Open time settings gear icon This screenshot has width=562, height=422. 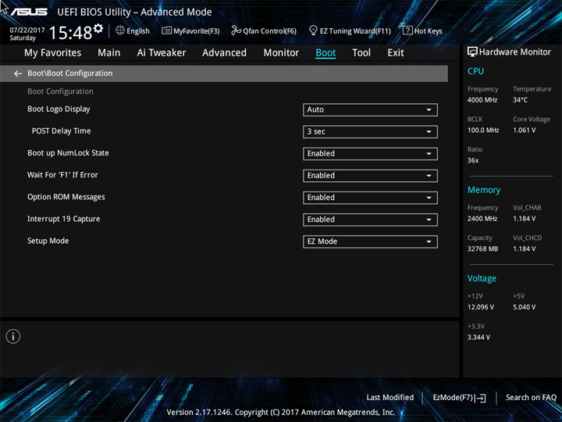(x=98, y=28)
